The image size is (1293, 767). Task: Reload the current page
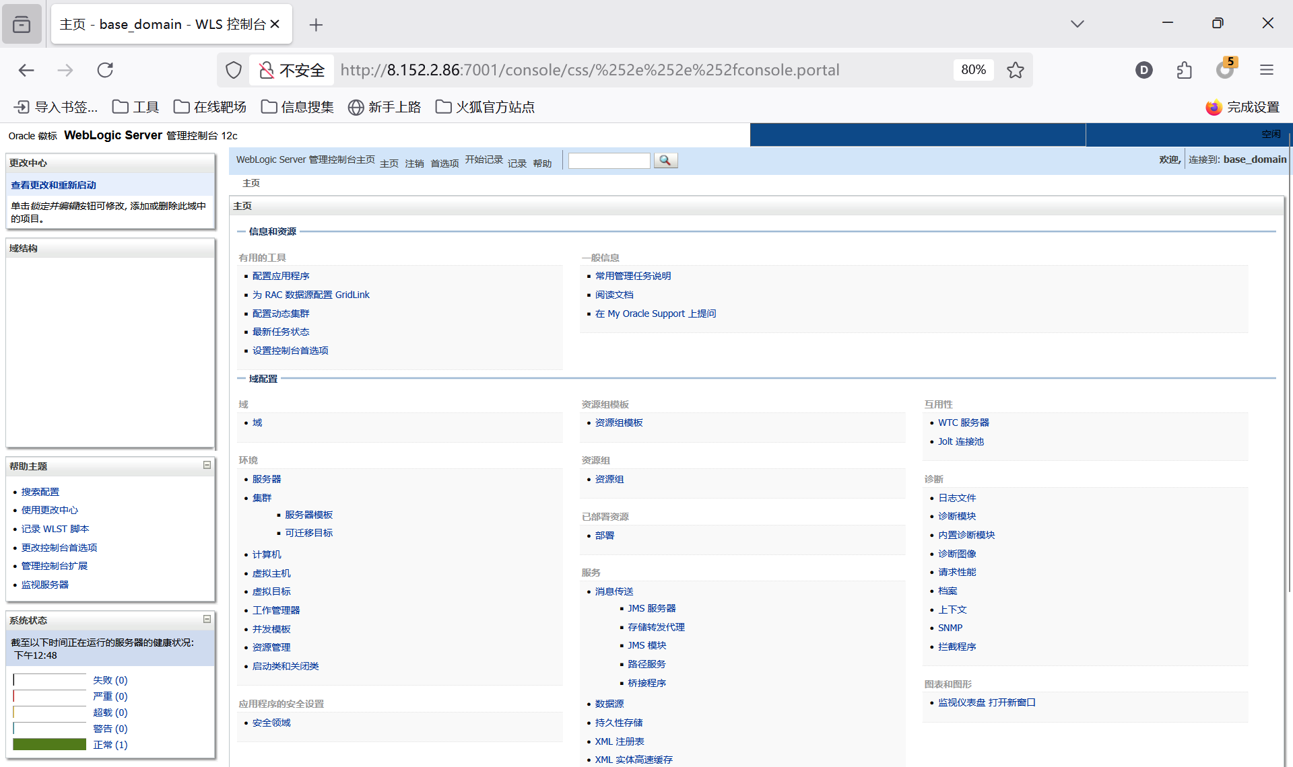point(105,70)
